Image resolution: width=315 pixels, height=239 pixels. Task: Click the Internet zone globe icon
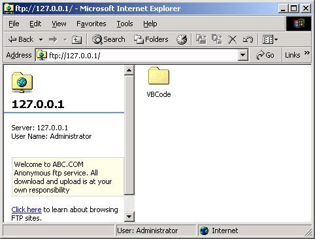(204, 230)
